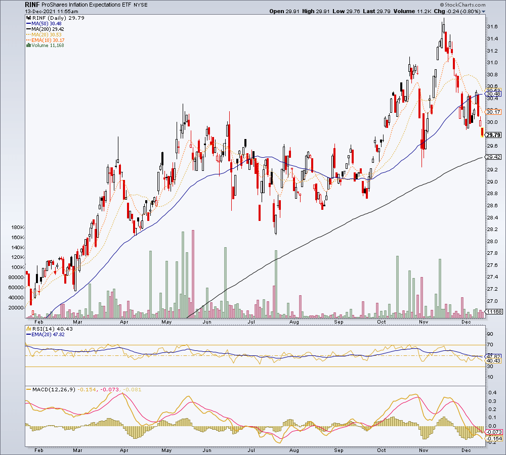Click the MA(20) 30.53 legend entry

click(x=47, y=34)
